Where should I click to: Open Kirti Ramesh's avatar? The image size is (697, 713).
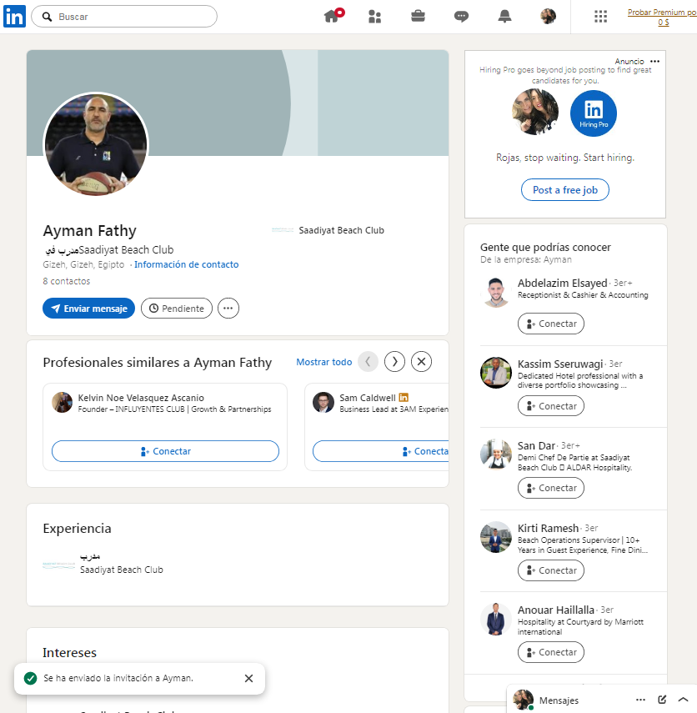point(495,537)
